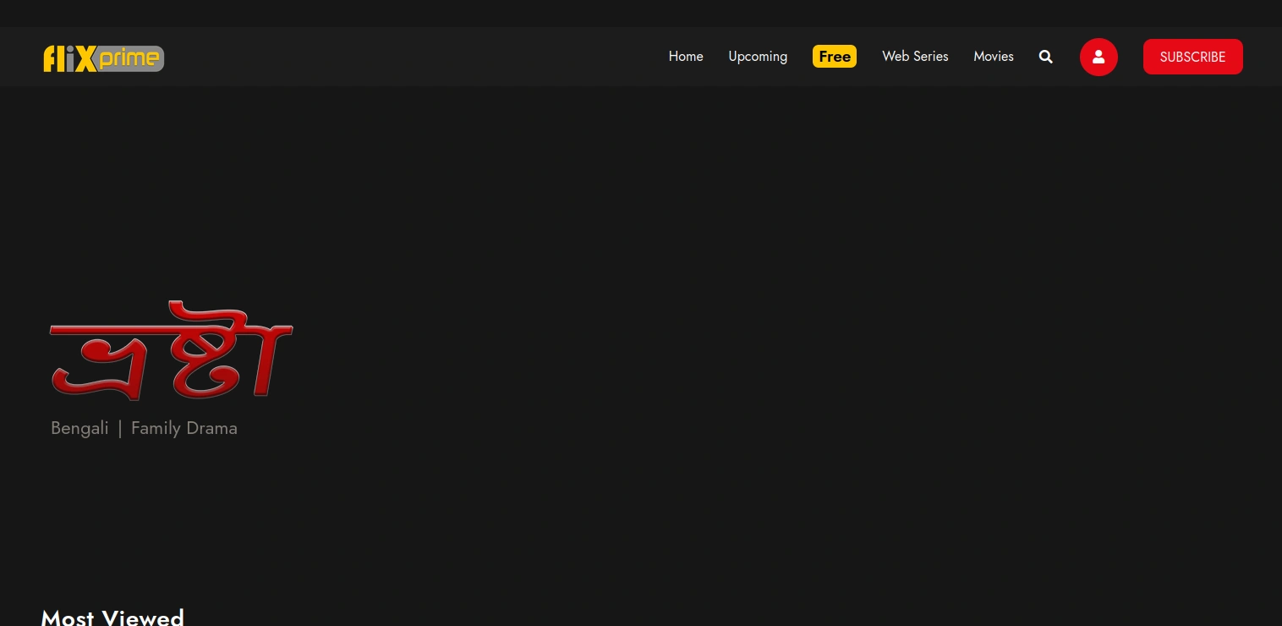Click the yellow 'fliX' lettering in the logo

tap(69, 58)
